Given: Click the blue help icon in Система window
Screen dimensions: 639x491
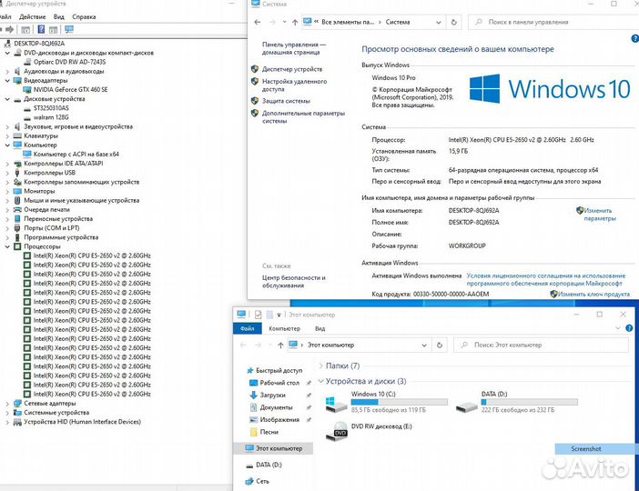Looking at the screenshot, I should (x=635, y=39).
